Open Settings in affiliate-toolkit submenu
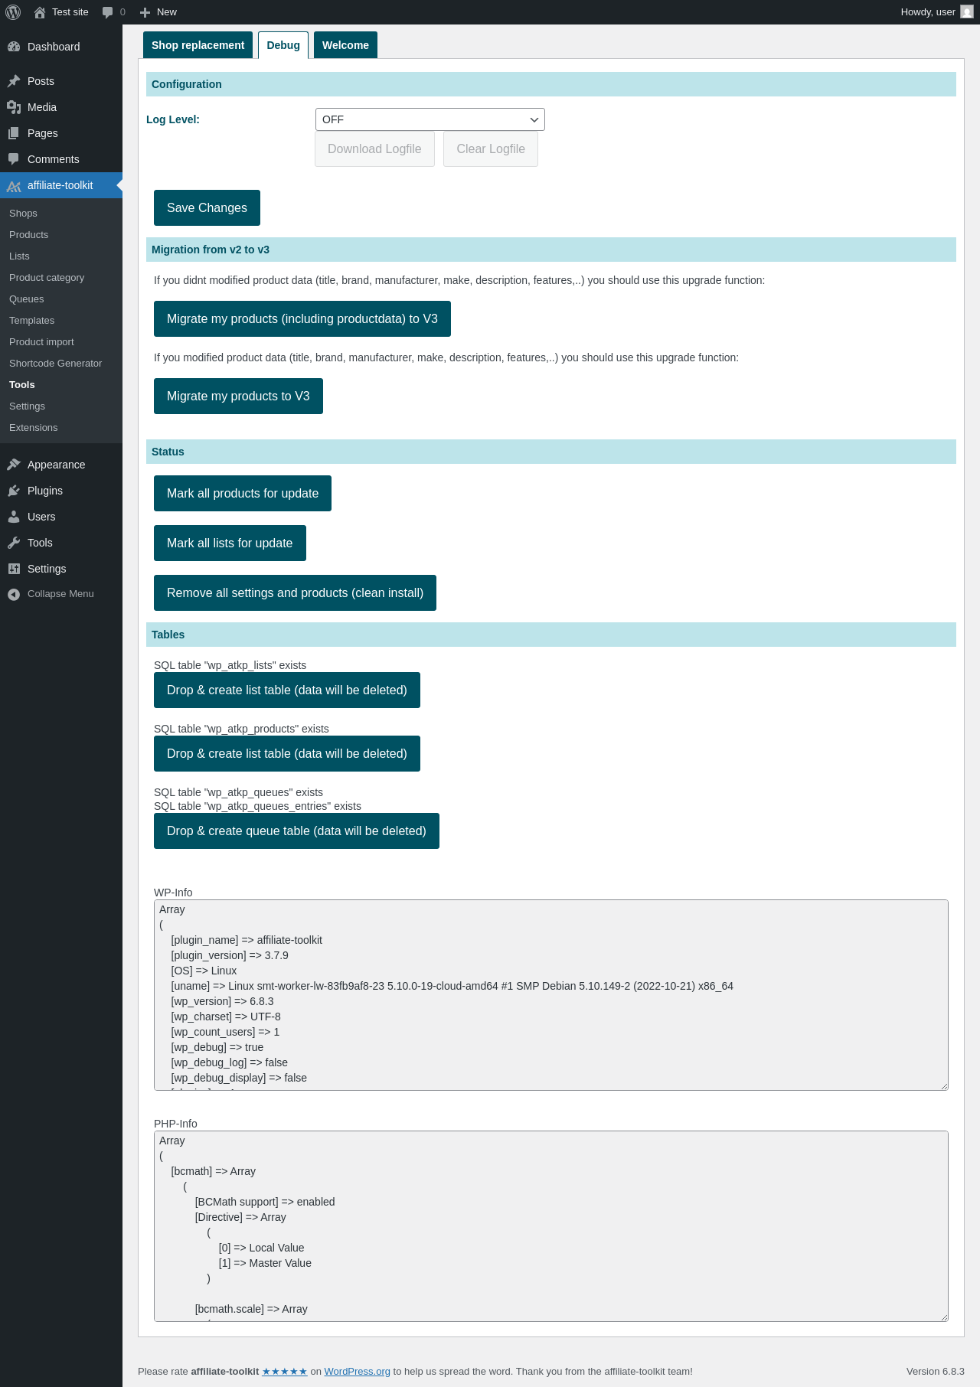Image resolution: width=980 pixels, height=1387 pixels. point(27,406)
